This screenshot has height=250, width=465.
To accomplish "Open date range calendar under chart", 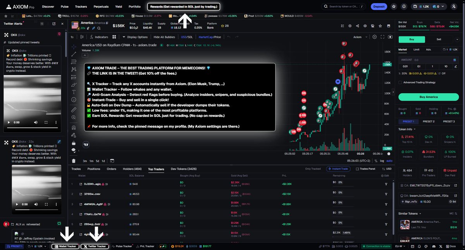I will coord(112,161).
